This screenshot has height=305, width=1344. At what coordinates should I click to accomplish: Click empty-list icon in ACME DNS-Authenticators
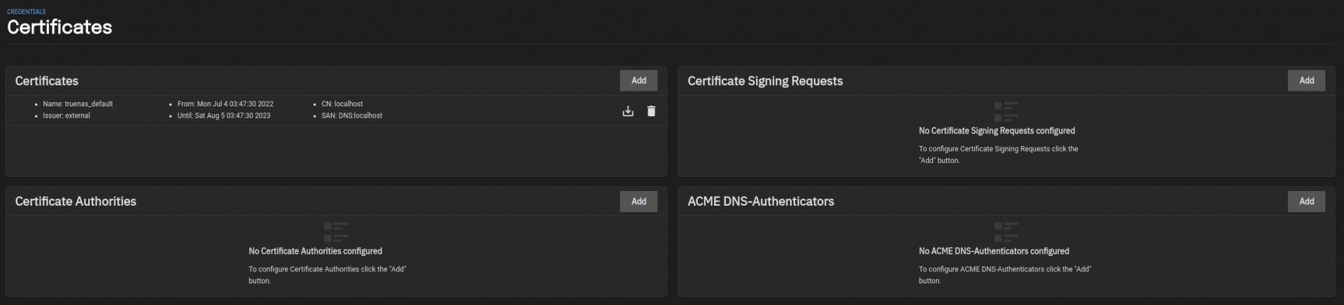click(1007, 231)
